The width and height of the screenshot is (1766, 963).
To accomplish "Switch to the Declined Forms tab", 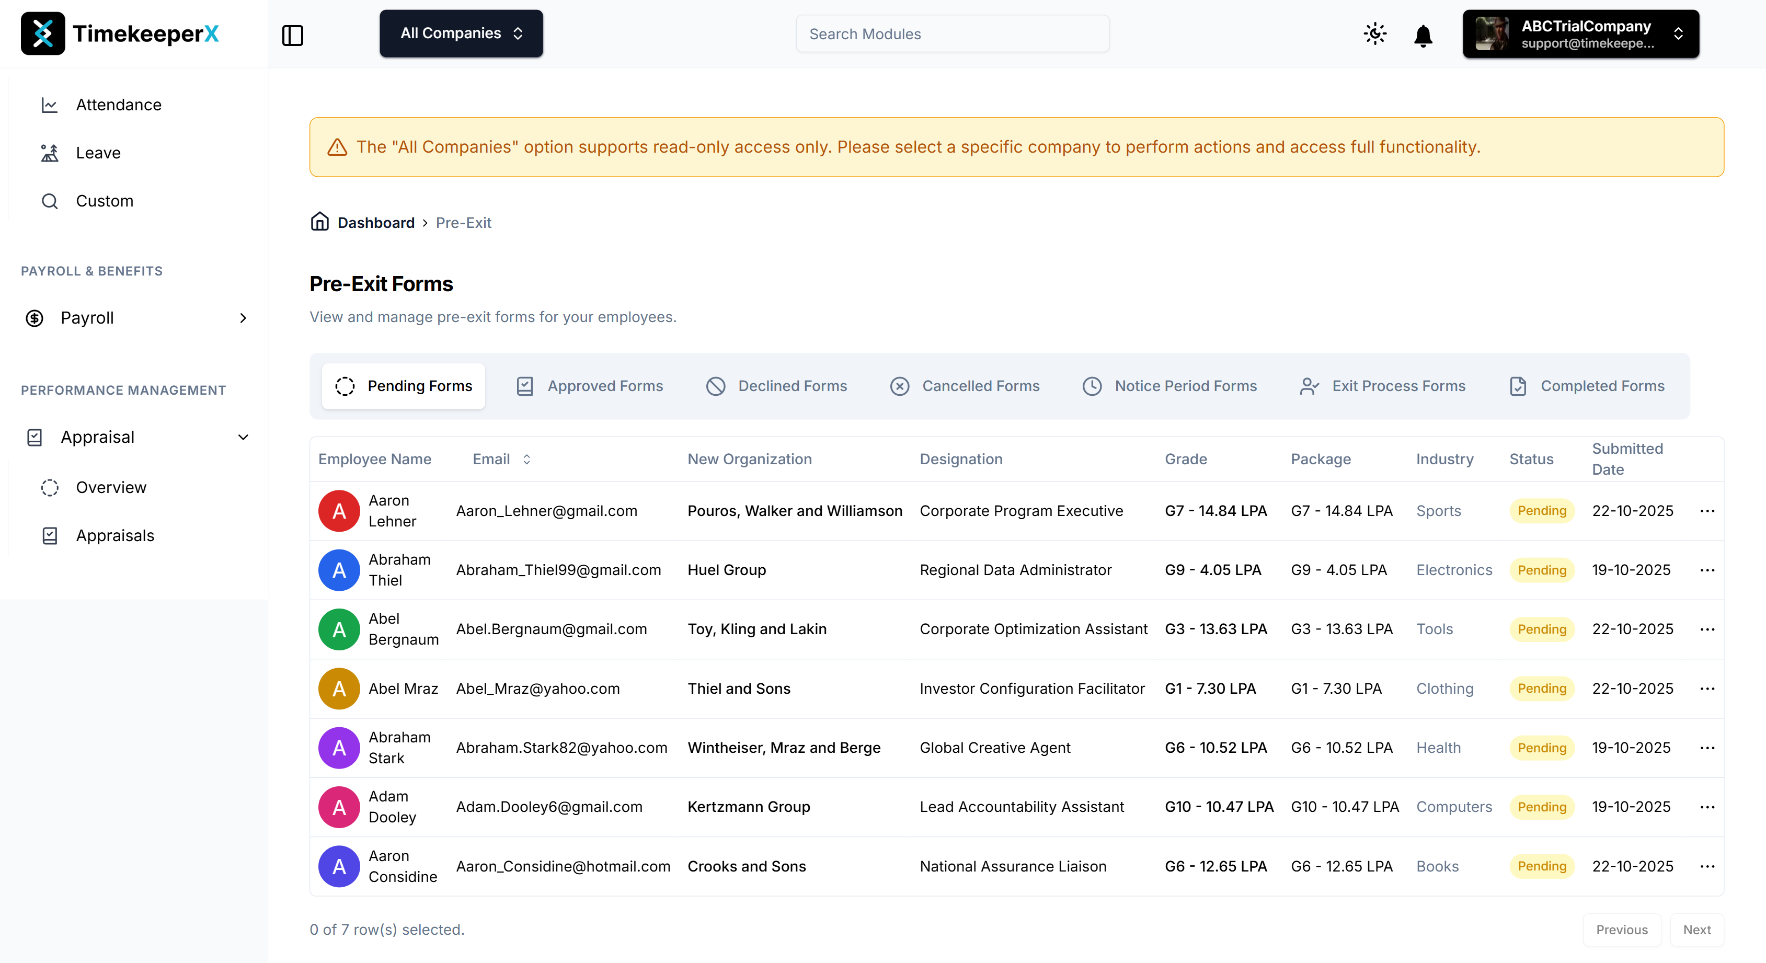I will (777, 386).
